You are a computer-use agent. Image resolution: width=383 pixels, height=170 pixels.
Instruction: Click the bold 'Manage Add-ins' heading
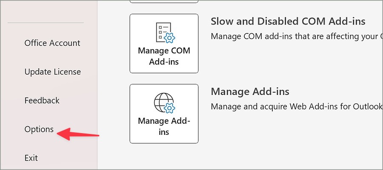coord(250,92)
